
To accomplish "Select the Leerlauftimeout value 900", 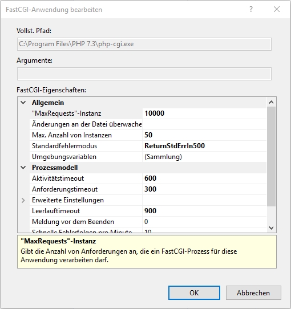I will click(204, 211).
